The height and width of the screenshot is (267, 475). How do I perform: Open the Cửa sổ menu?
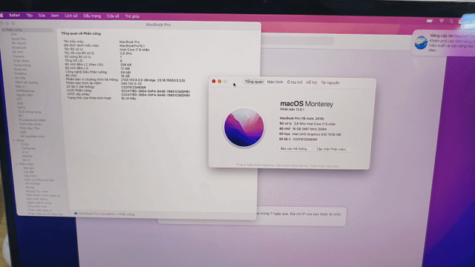[x=113, y=16]
